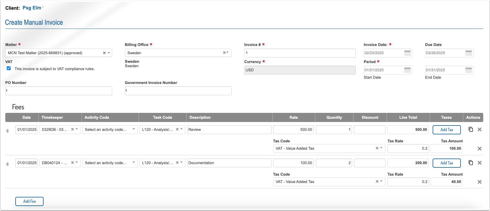Click Tax Rate field on Review row
This screenshot has width=490, height=211.
tap(408, 149)
